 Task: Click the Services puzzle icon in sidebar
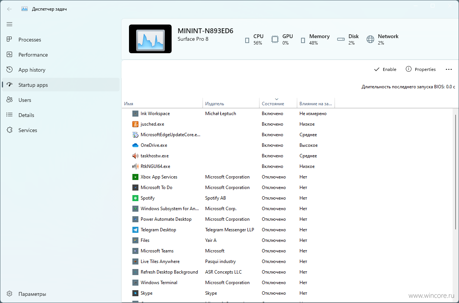click(x=10, y=130)
